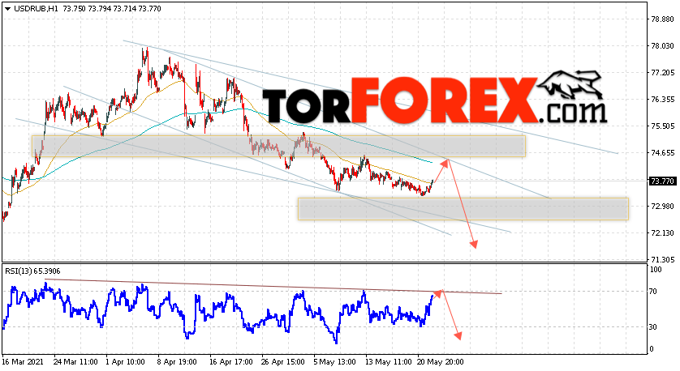Viewport: 680px width, 371px height.
Task: Click the RSI 30 level label
Action: [653, 326]
